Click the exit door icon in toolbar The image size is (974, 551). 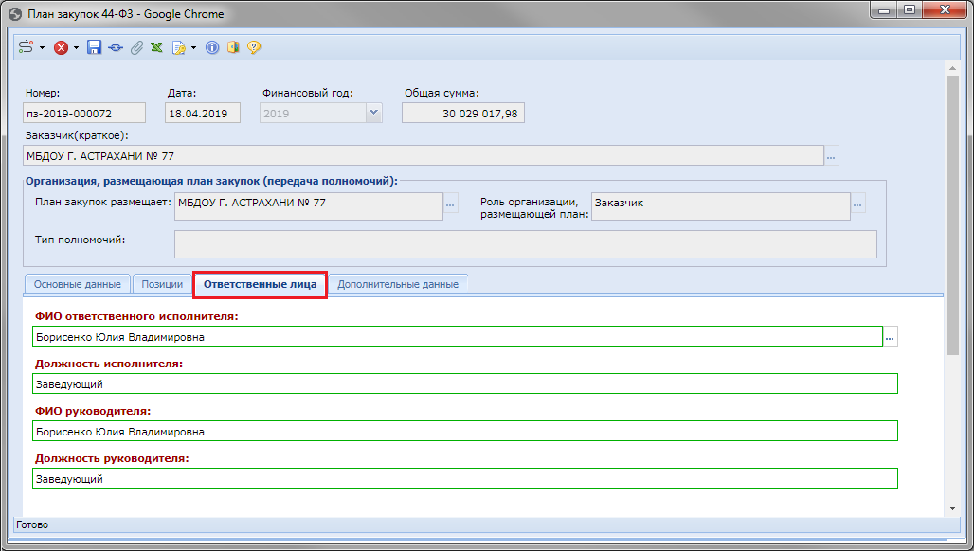[233, 47]
